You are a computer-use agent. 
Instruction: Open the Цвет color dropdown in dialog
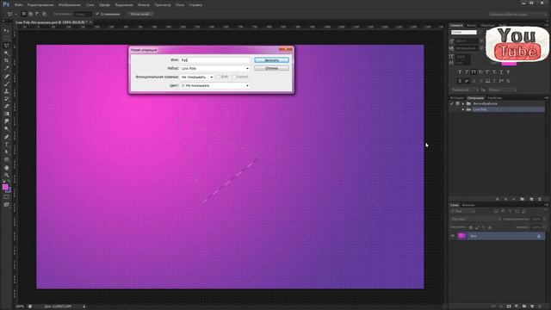point(215,86)
